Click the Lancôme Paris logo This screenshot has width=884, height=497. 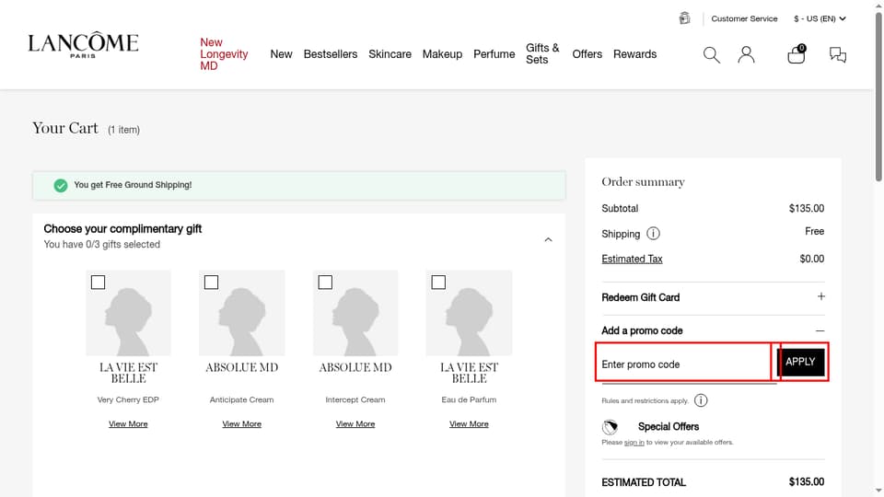pos(84,44)
